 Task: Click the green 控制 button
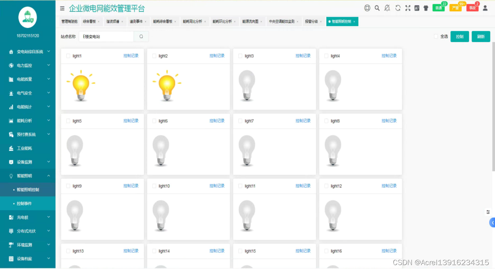[460, 37]
